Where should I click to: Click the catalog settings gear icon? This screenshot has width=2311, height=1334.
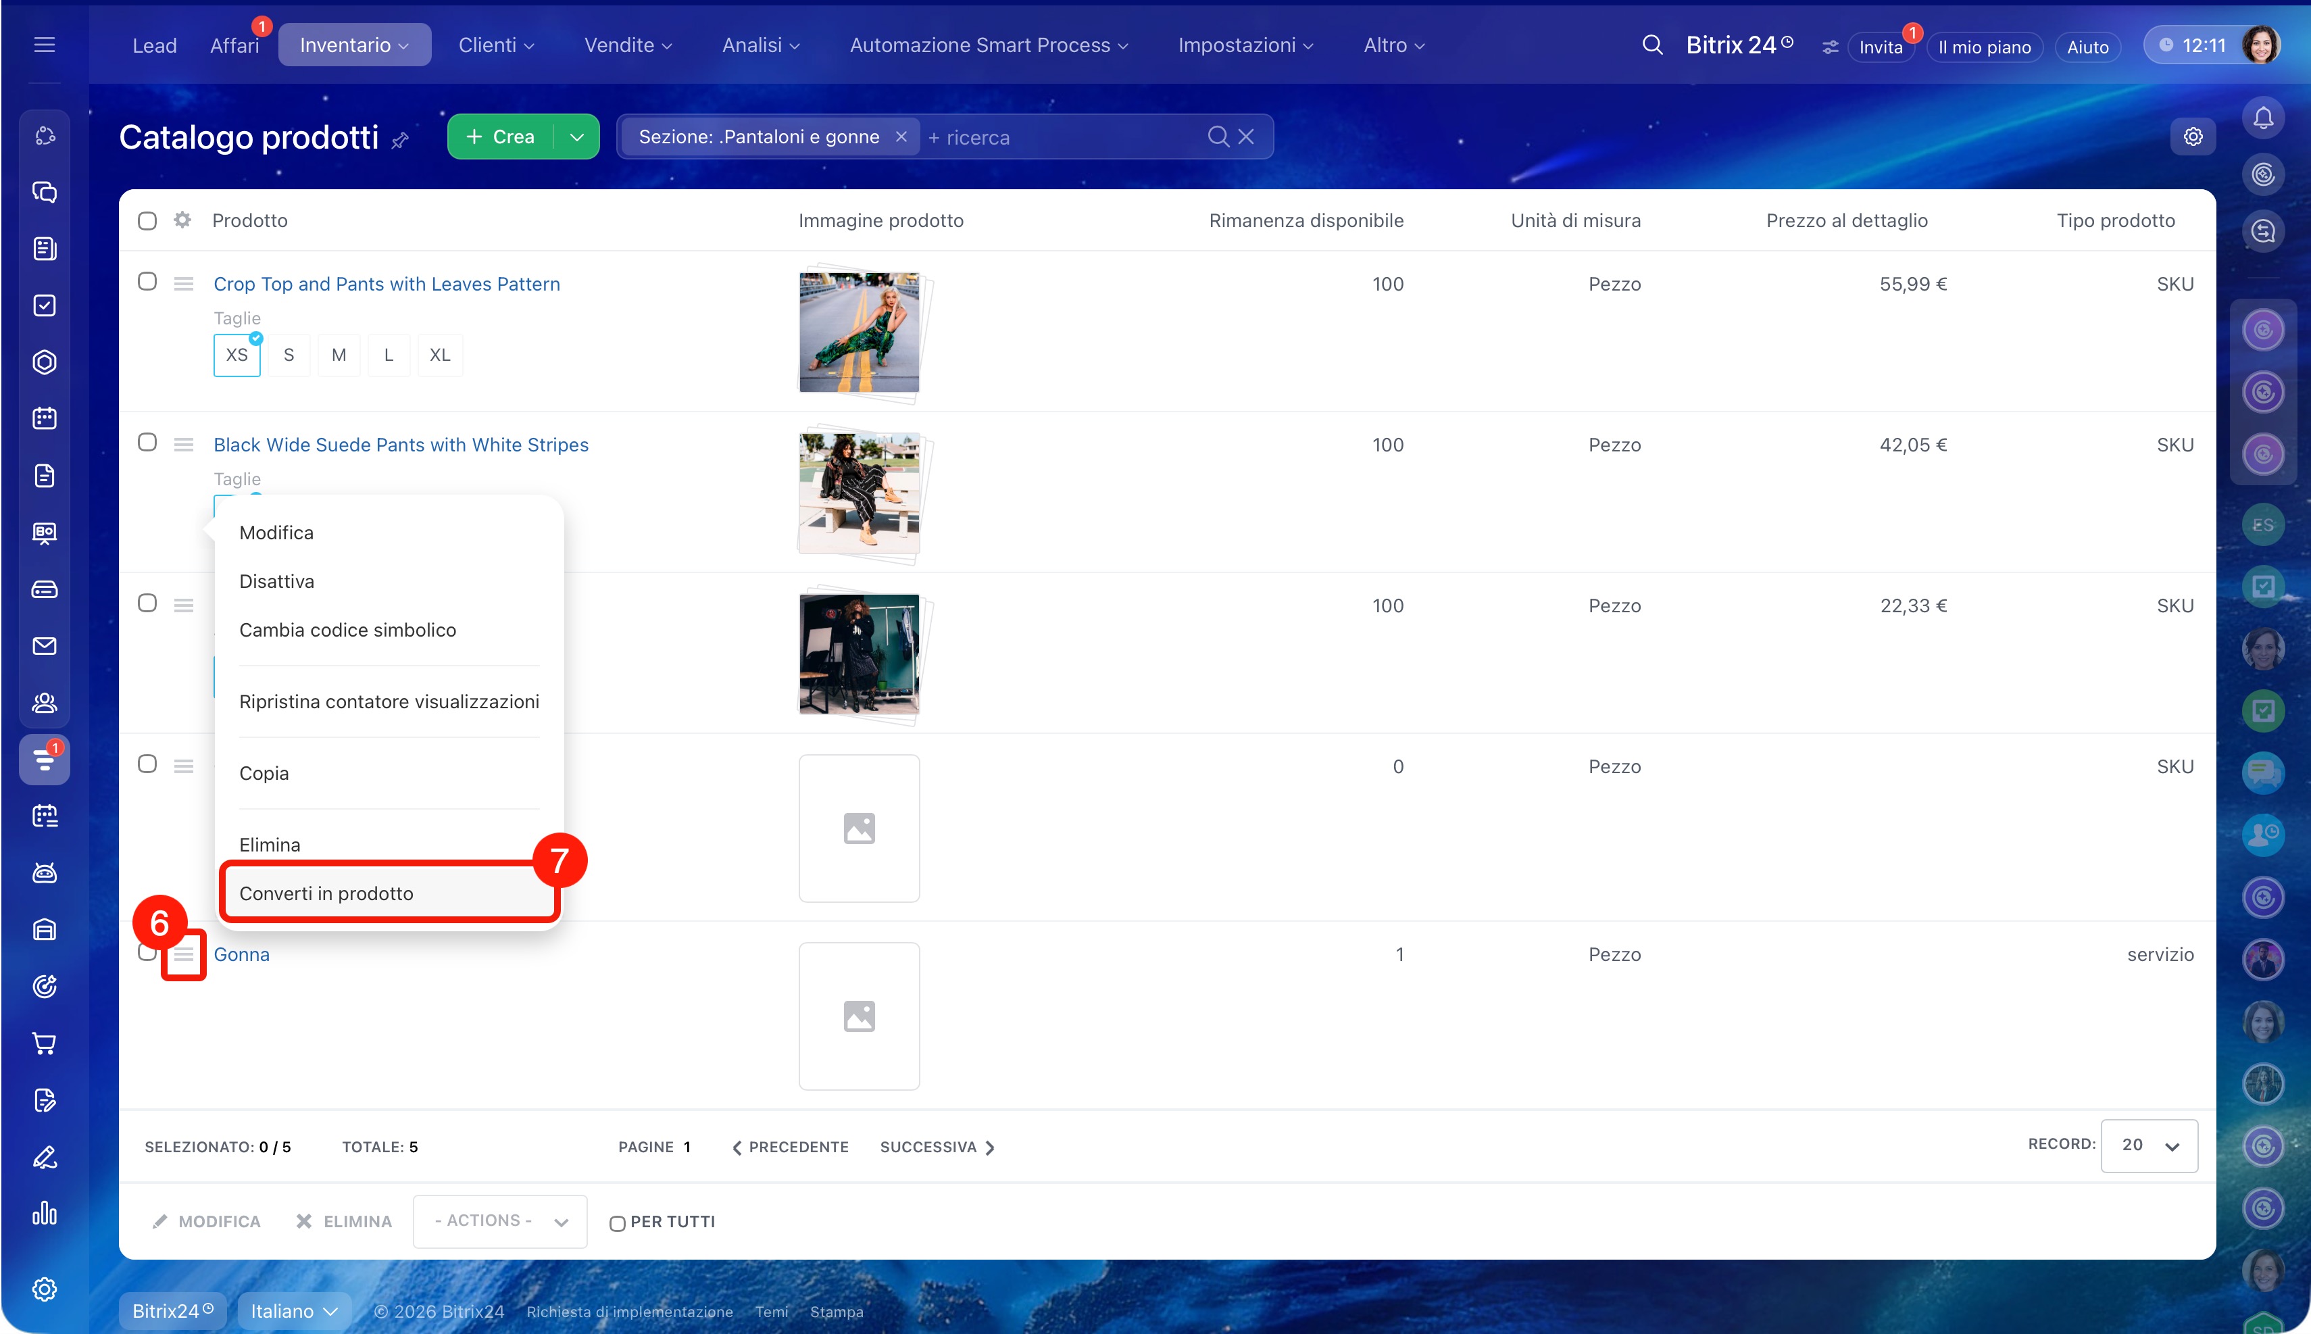pyautogui.click(x=2192, y=137)
